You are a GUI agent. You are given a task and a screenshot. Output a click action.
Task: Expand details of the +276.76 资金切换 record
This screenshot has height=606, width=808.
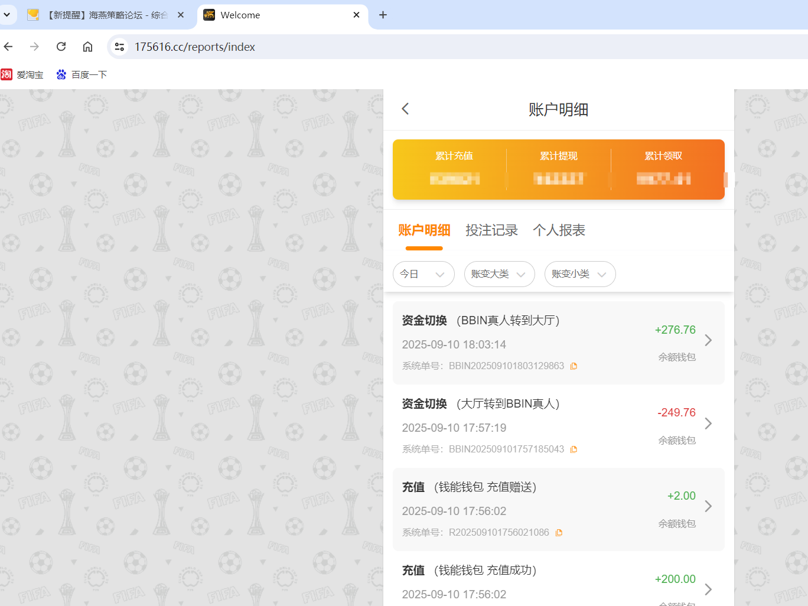pyautogui.click(x=708, y=340)
